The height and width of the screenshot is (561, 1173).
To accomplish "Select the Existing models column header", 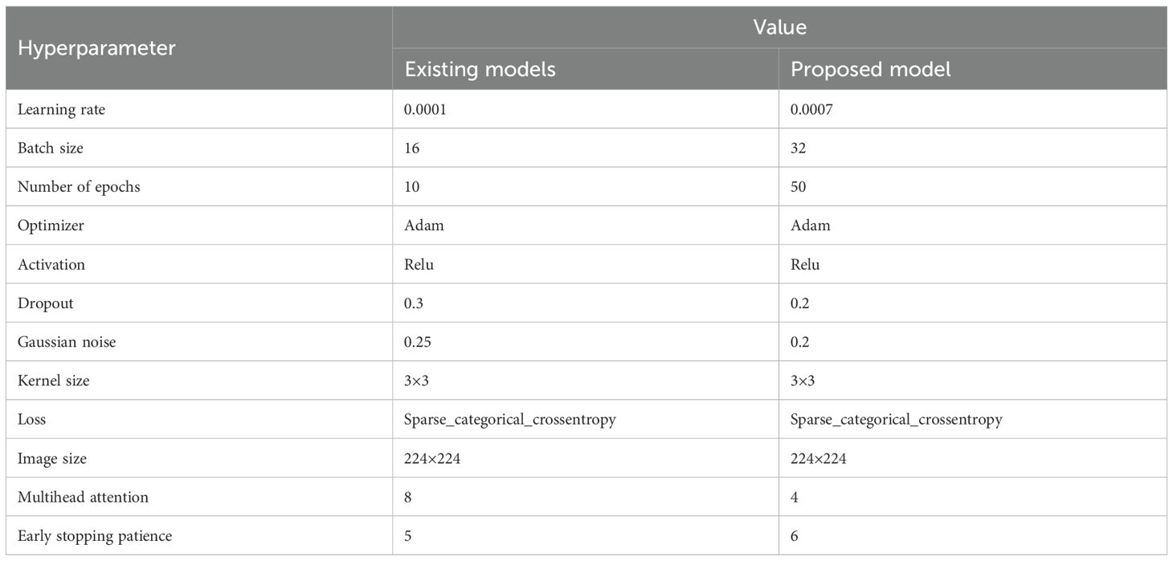I will tap(480, 69).
